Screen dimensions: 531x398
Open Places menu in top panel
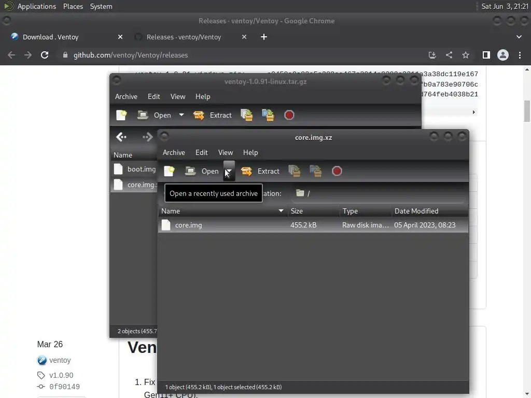click(x=73, y=6)
